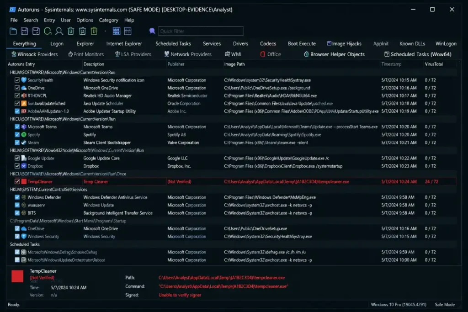Click the RTHDVCPL speaker entry icon
Screen dimensions: 468x312
24,96
